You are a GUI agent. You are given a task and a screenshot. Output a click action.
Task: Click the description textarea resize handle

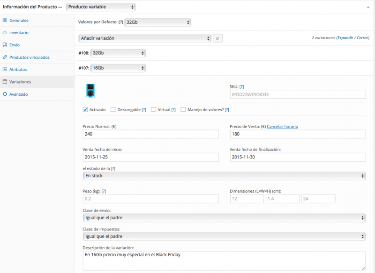(363, 268)
